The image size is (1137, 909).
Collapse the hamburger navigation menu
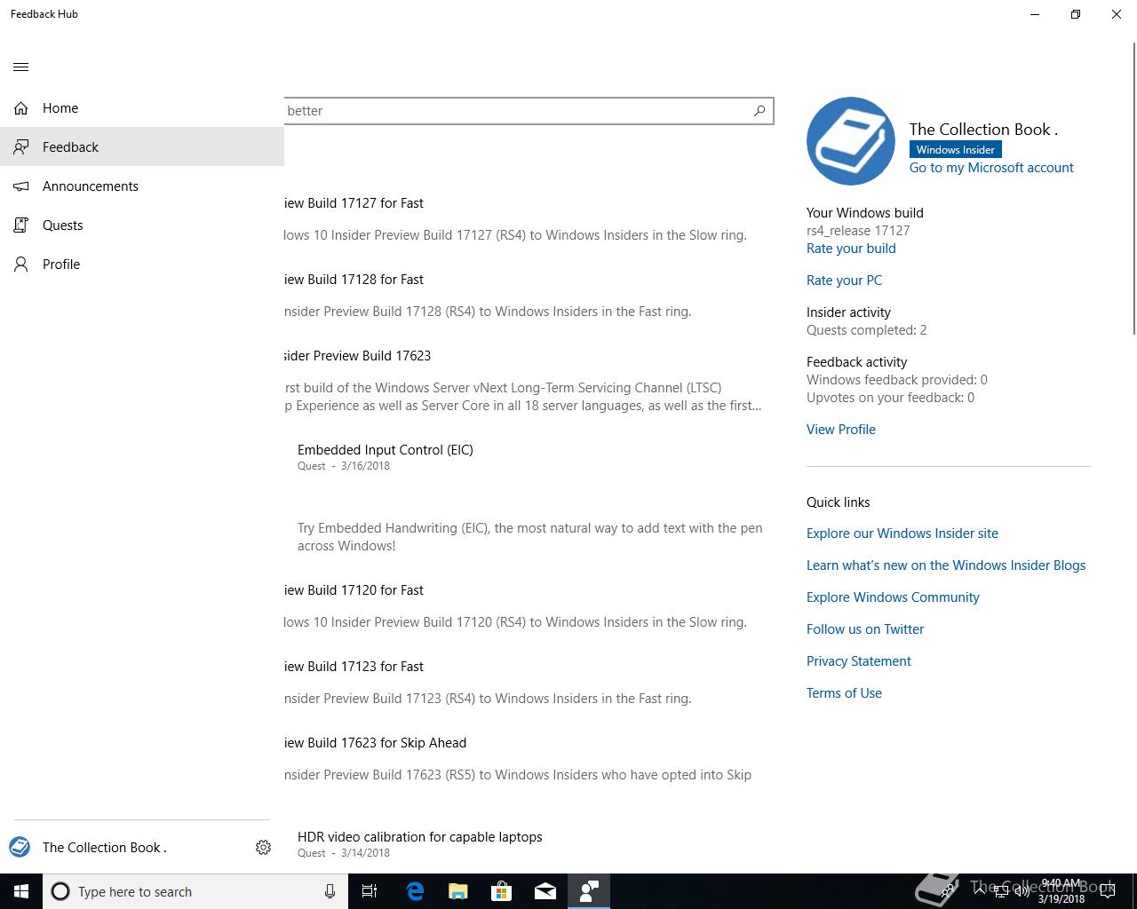(21, 67)
